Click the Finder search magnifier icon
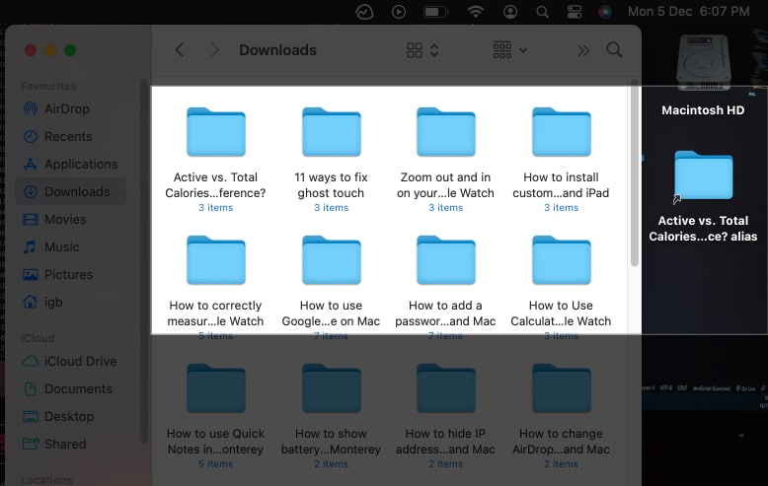Viewport: 768px width, 486px height. click(x=614, y=50)
